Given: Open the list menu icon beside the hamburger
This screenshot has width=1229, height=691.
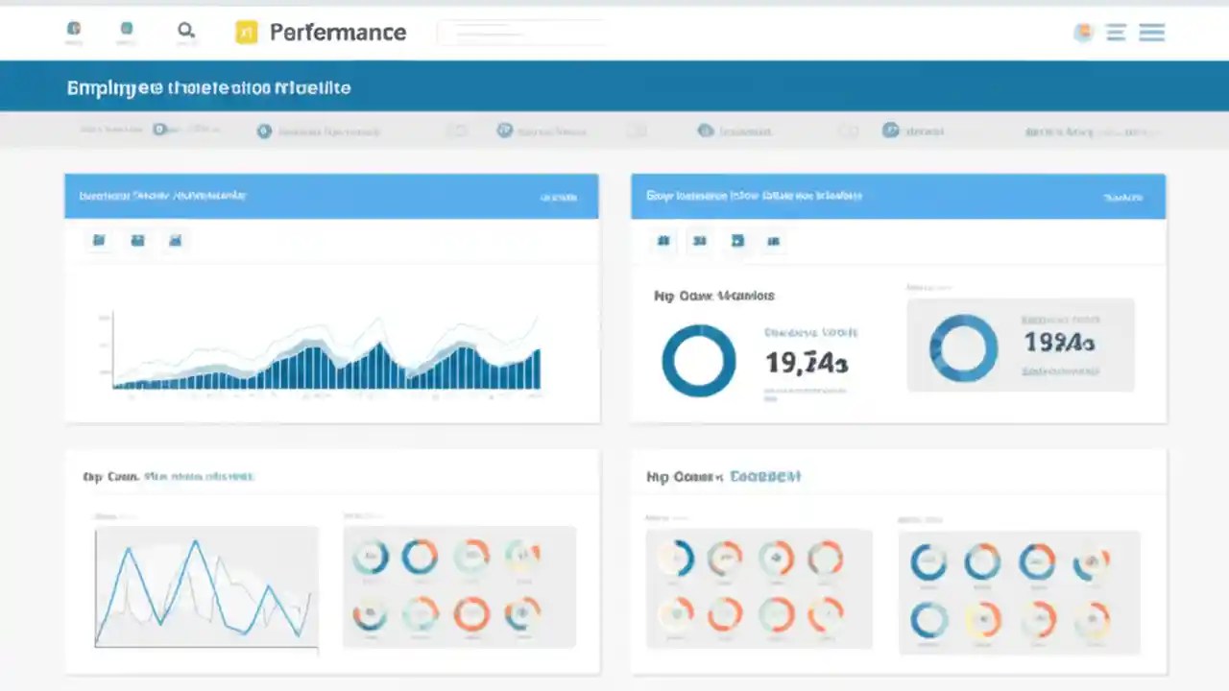Looking at the screenshot, I should [x=1115, y=32].
